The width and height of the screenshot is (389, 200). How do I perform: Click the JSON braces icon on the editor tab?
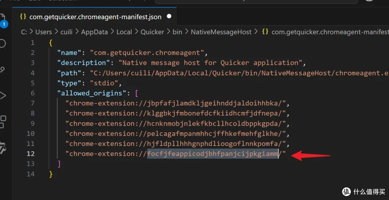23,17
